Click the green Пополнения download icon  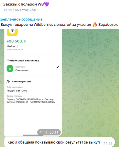tap(10, 68)
